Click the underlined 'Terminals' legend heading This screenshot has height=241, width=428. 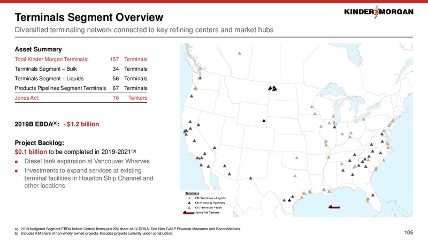pyautogui.click(x=192, y=193)
